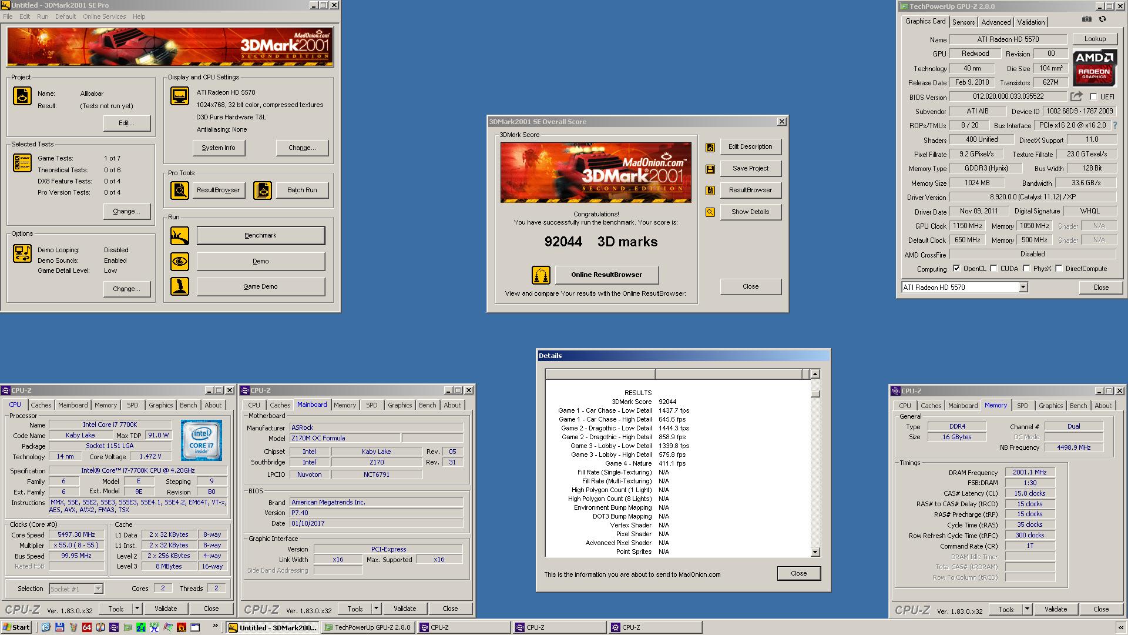Click the floppy disk quick launch icon
This screenshot has height=635, width=1128.
[60, 627]
